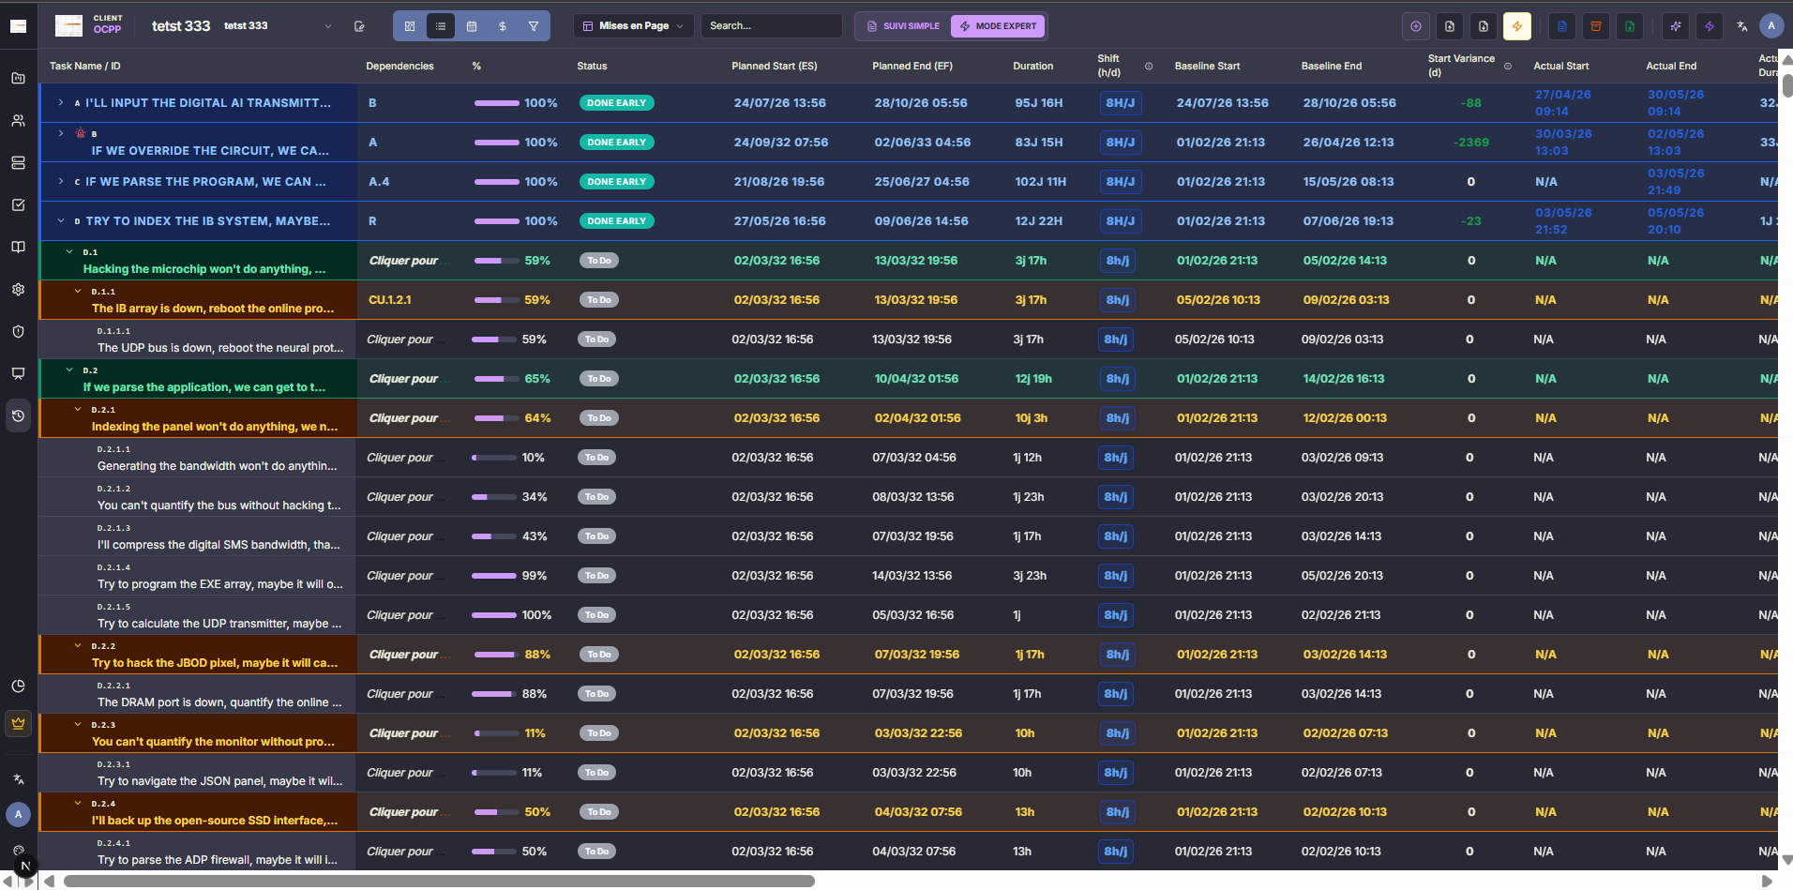Viewport: 1793px width, 890px height.
Task: Expand task B If we override the circuit
Action: pos(61,133)
